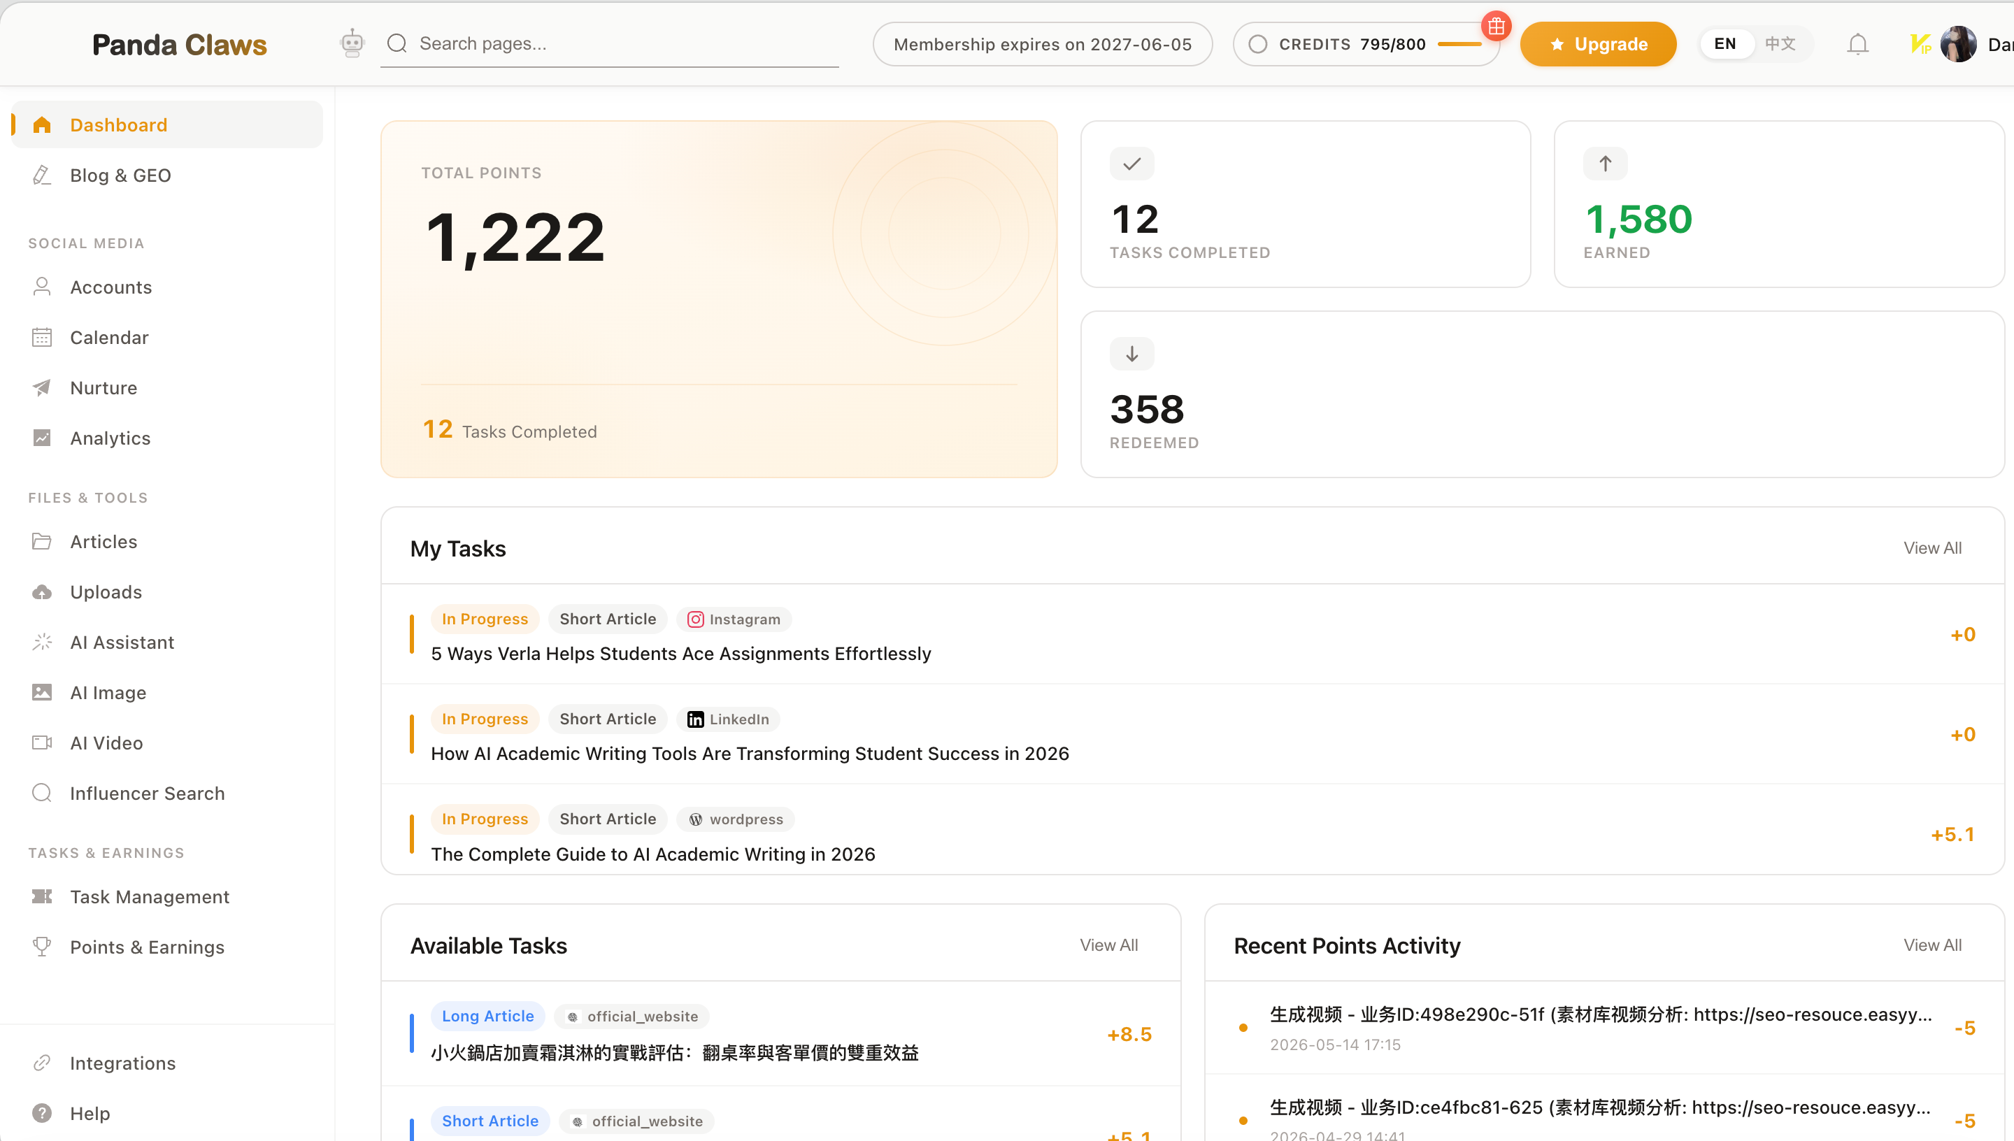
Task: Click the Integrations link icon
Action: pos(43,1063)
